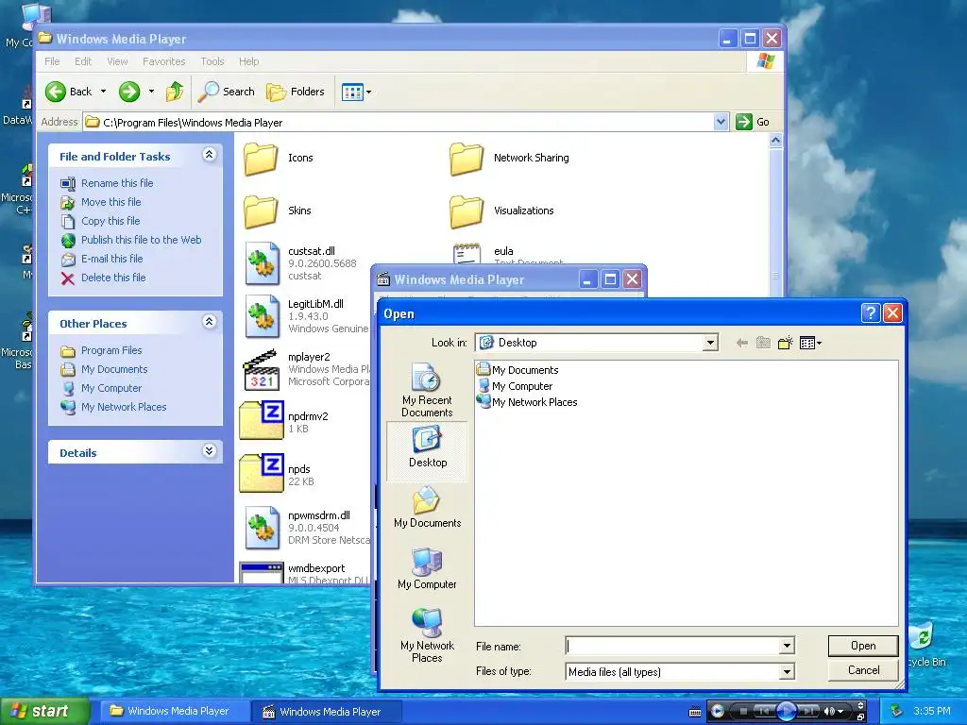Open the View Menu button in Open dialog

pos(810,343)
